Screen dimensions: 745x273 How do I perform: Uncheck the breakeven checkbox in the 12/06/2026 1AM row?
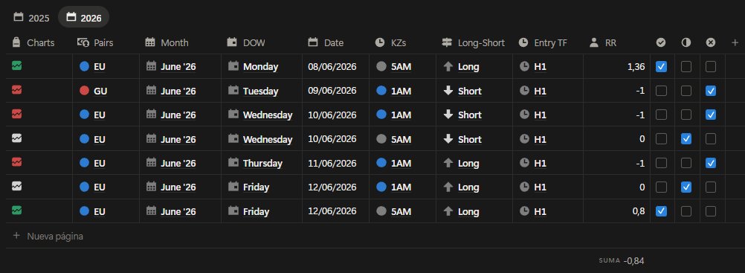pyautogui.click(x=686, y=187)
